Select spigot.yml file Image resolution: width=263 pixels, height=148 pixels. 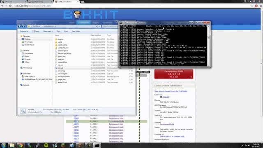pyautogui.click(x=62, y=79)
